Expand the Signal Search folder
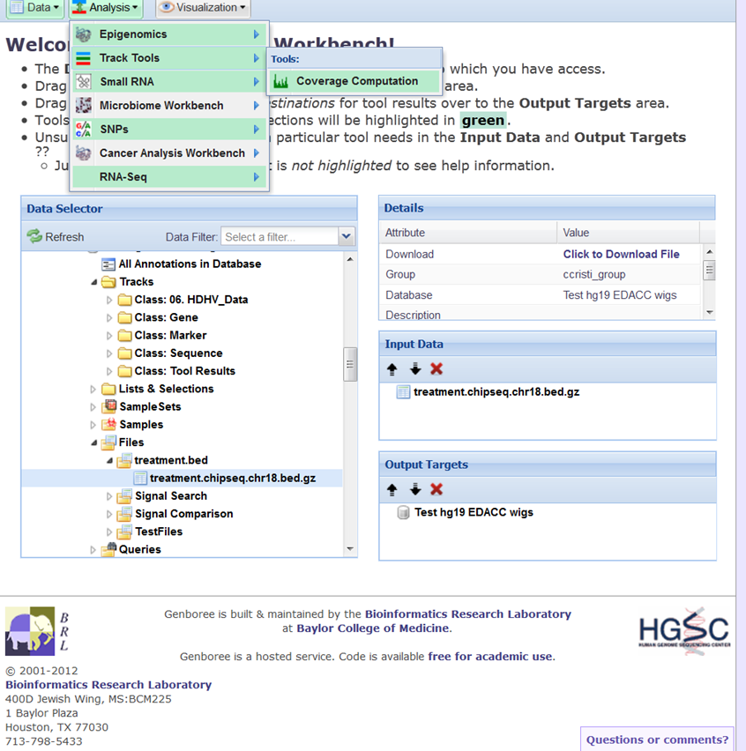Viewport: 746px width, 751px height. point(110,496)
